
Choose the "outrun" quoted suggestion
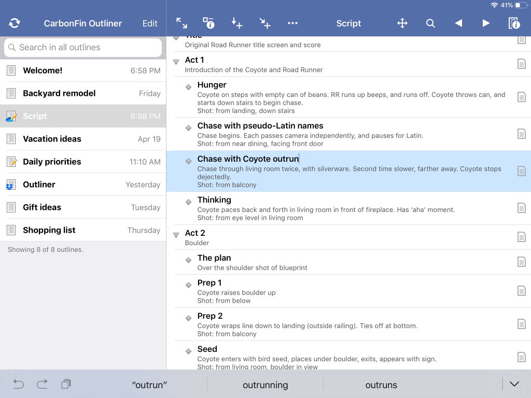pyautogui.click(x=149, y=385)
